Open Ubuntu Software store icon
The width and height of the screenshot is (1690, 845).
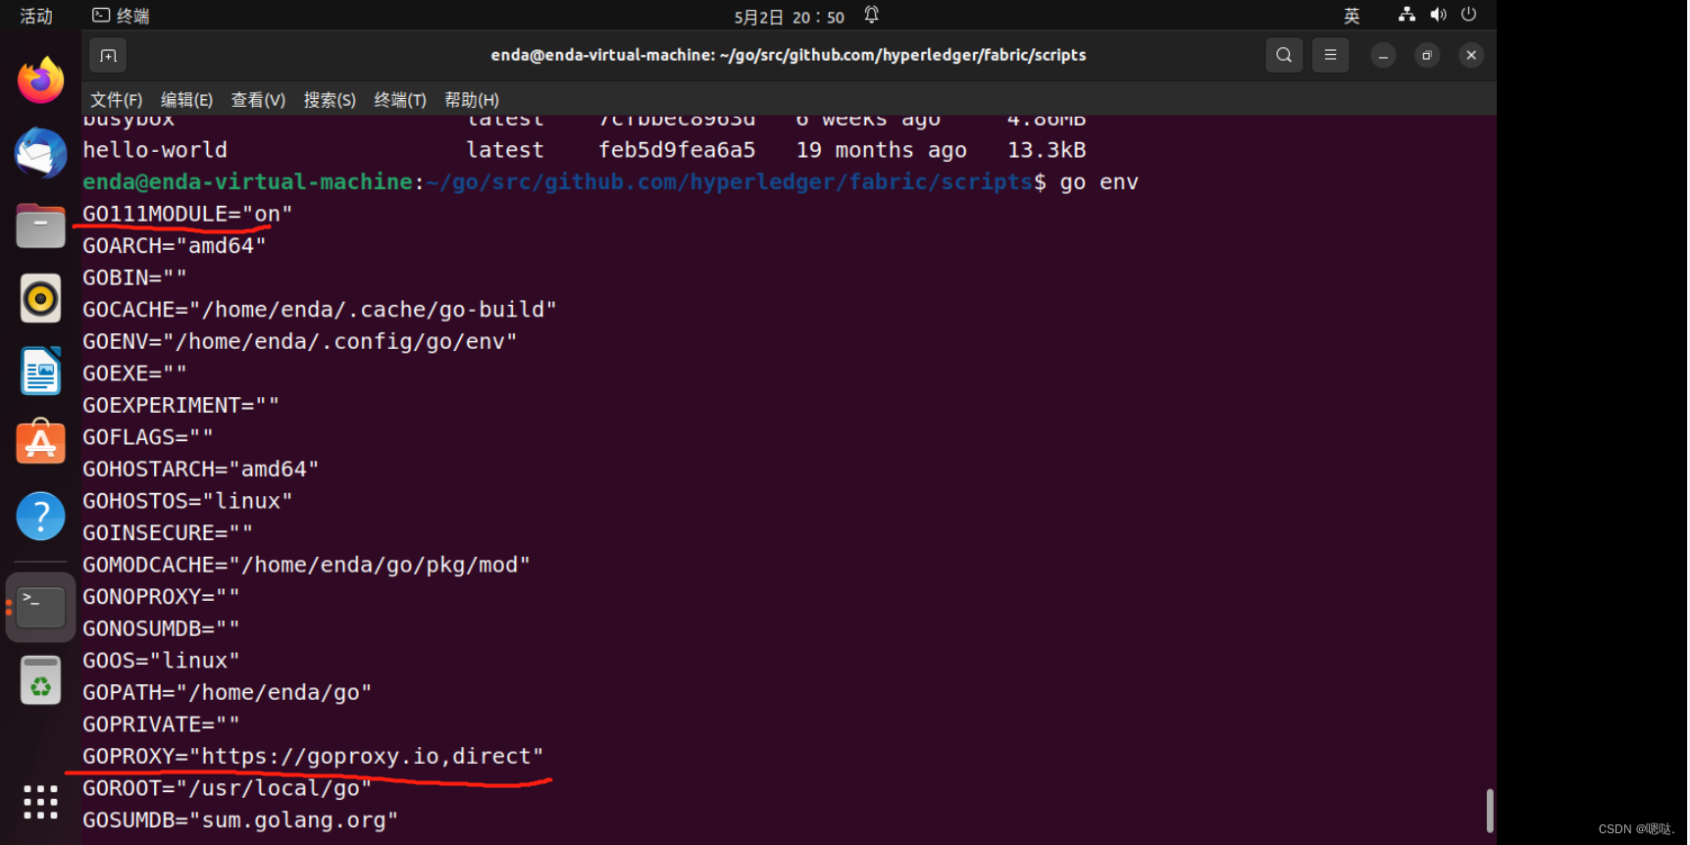(x=40, y=442)
